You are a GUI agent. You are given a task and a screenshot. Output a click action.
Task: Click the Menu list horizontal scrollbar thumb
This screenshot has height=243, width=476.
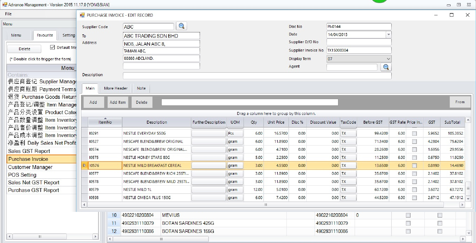pos(40,236)
